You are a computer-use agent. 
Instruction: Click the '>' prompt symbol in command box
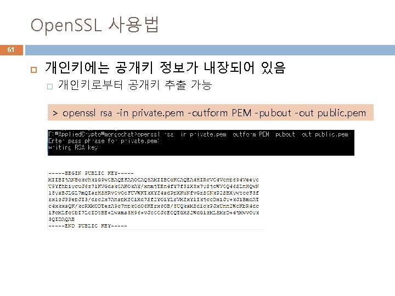[55, 113]
